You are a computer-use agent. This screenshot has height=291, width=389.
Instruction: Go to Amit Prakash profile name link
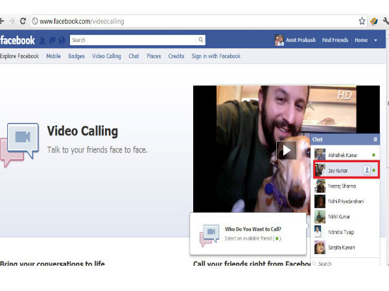pos(301,40)
